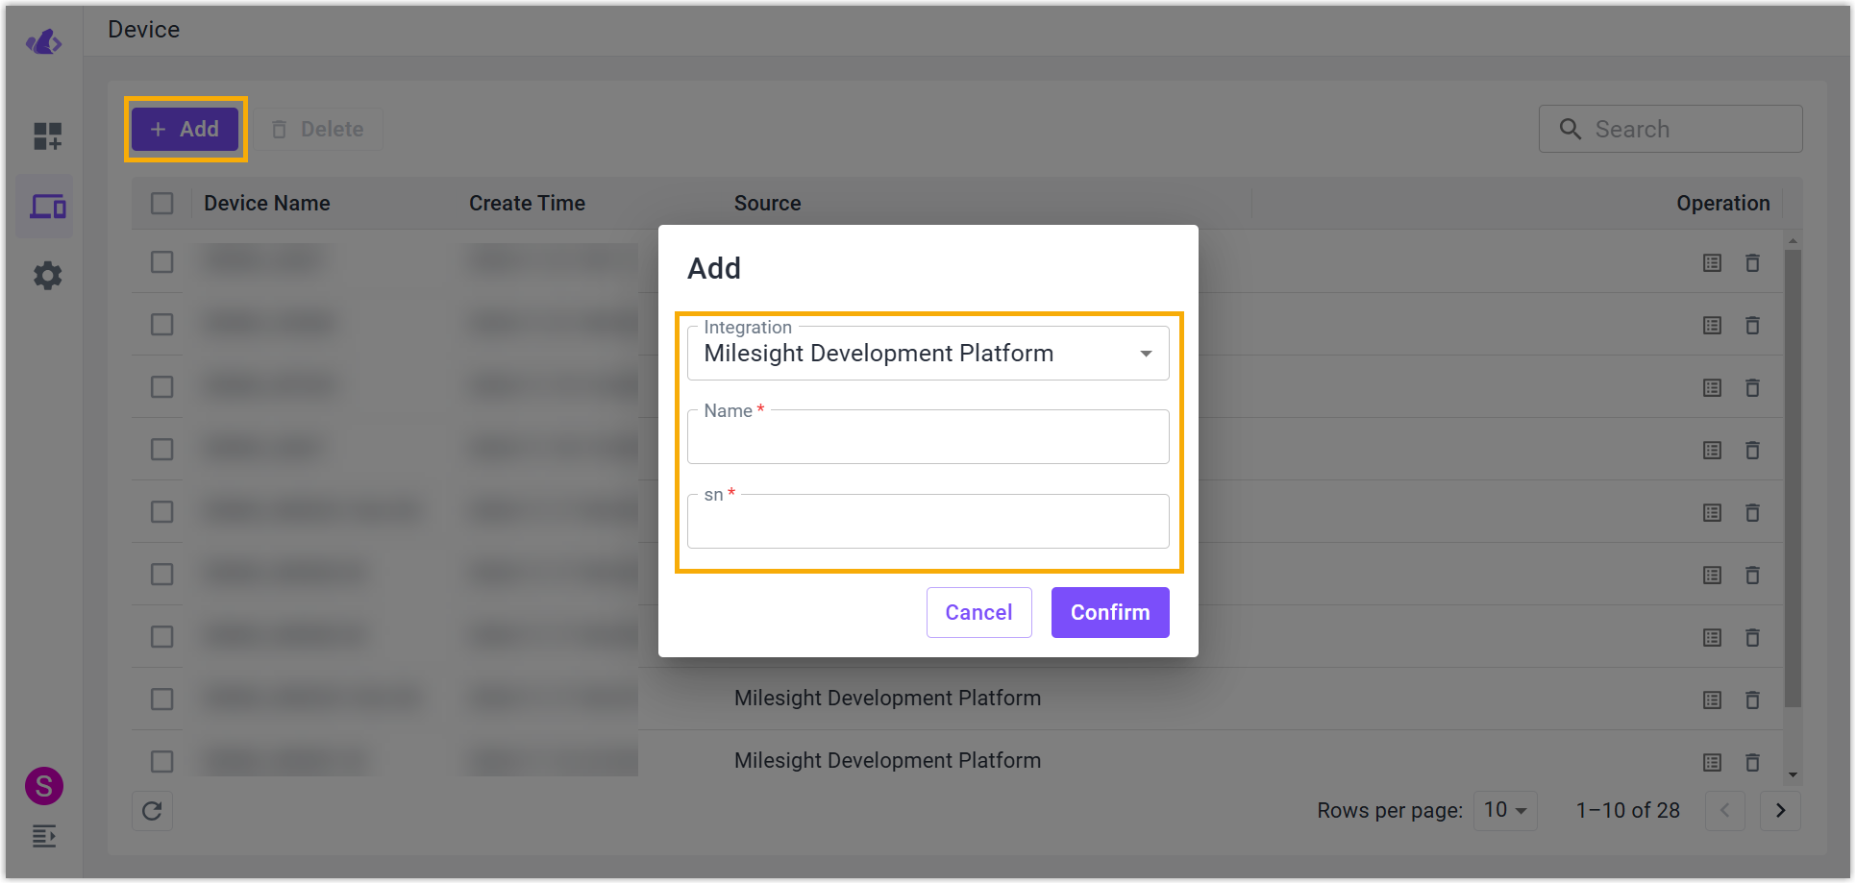The height and width of the screenshot is (884, 1856).
Task: Click Confirm in Add dialog
Action: click(x=1110, y=612)
